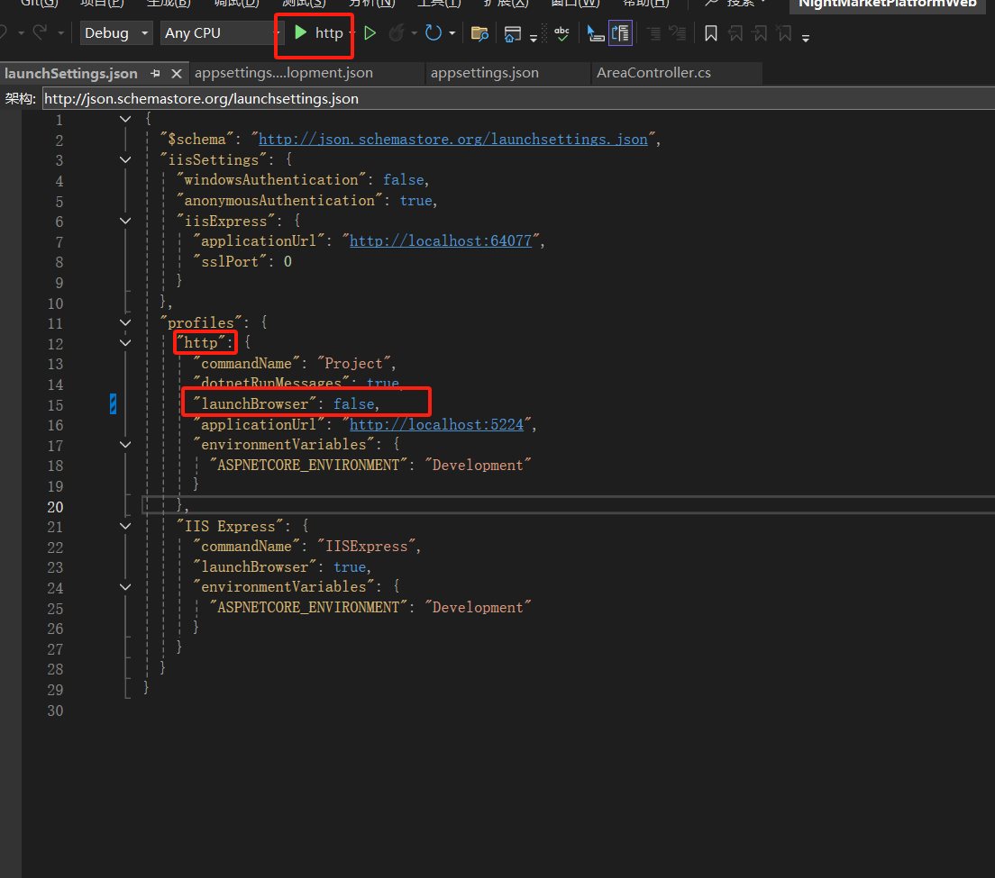The width and height of the screenshot is (995, 878).
Task: Open the Find in Files folder icon
Action: point(479,33)
